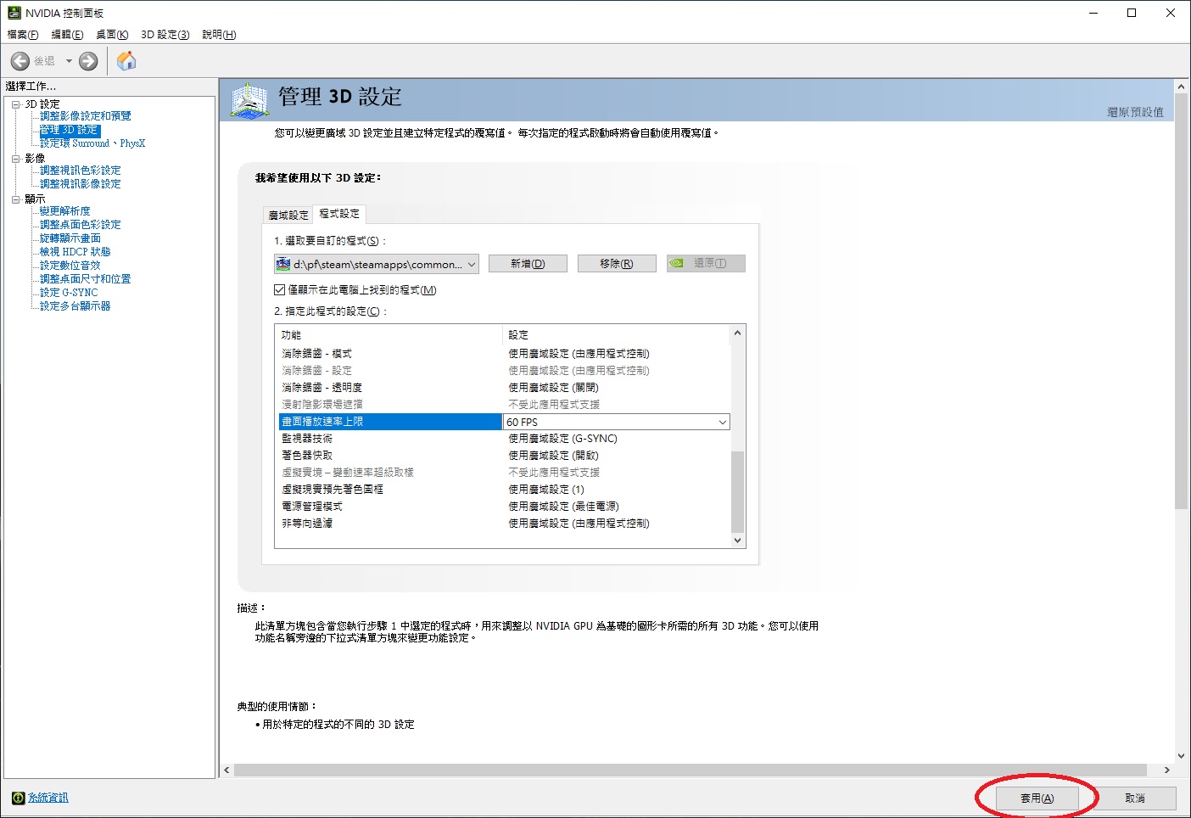Collapse the 影像 tree node

coord(15,159)
